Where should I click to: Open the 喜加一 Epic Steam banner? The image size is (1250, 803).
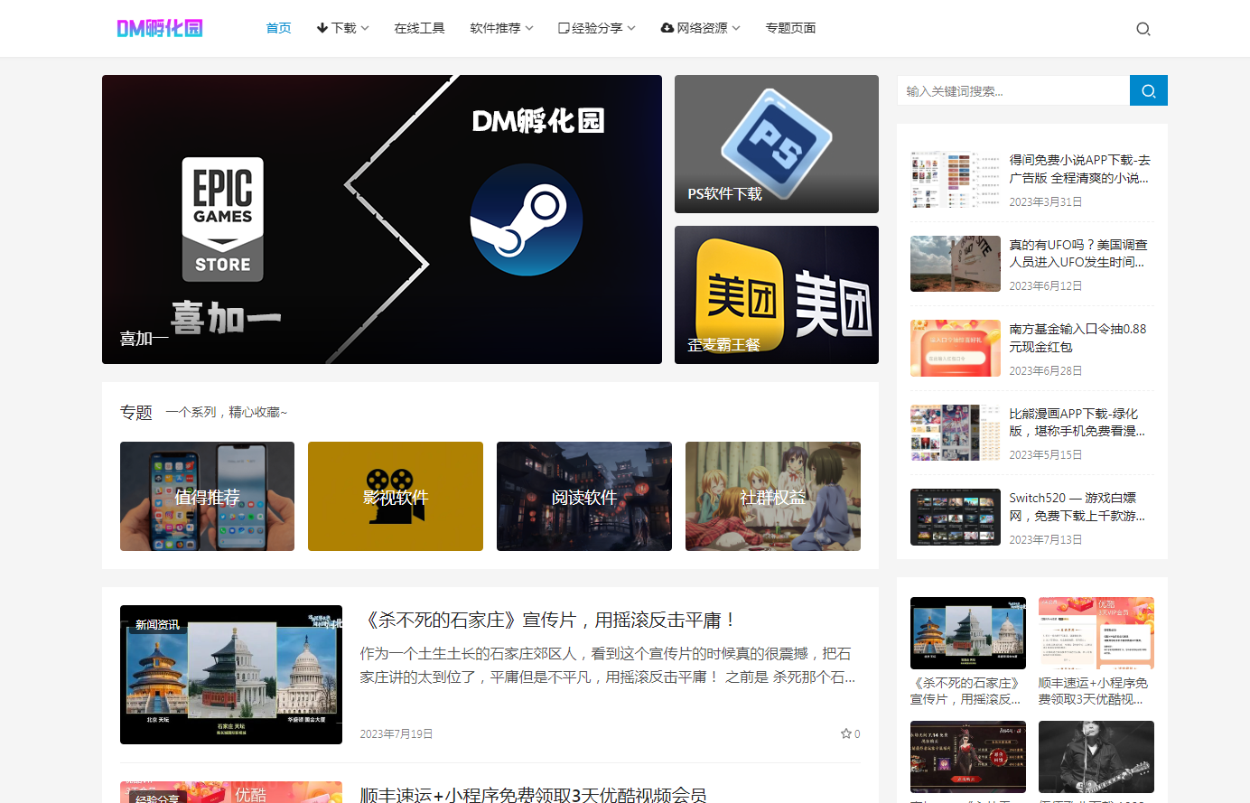click(x=382, y=219)
